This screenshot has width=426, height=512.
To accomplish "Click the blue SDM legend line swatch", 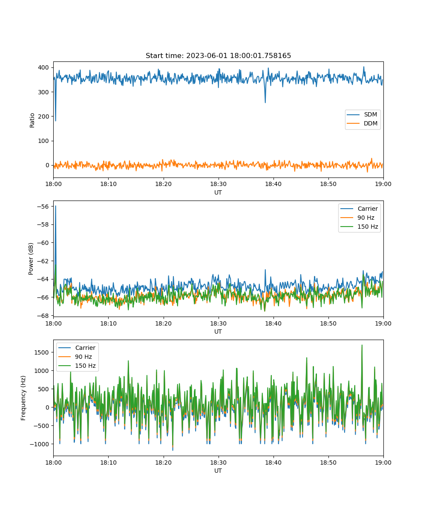I will point(354,115).
